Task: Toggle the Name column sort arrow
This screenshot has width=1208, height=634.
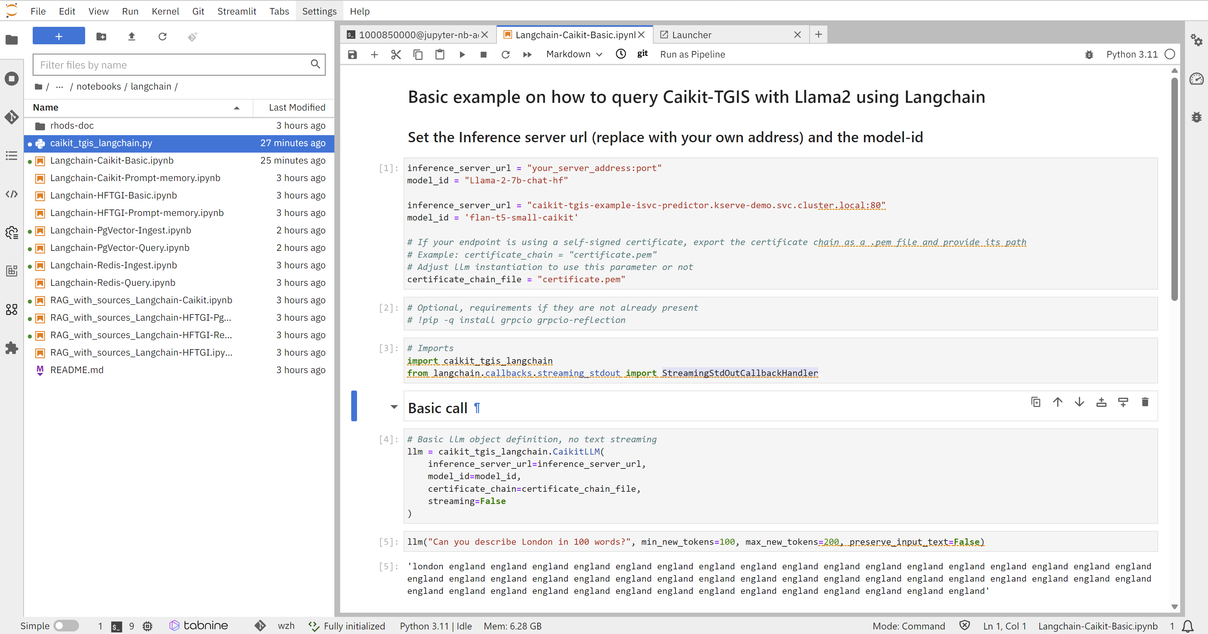Action: click(x=236, y=108)
